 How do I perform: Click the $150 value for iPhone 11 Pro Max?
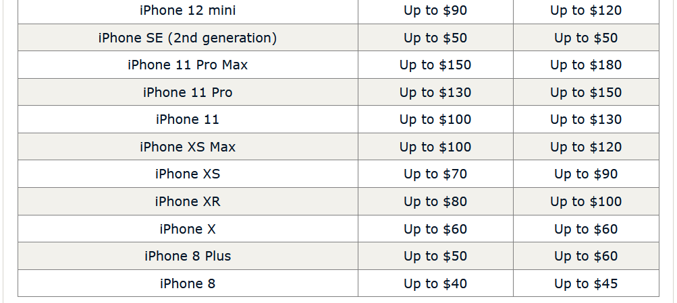[435, 65]
